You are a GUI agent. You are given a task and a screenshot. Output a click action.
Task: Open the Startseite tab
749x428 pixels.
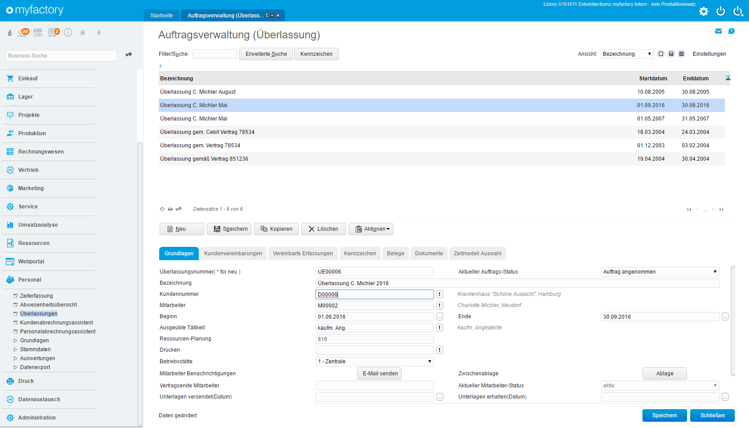pyautogui.click(x=161, y=16)
